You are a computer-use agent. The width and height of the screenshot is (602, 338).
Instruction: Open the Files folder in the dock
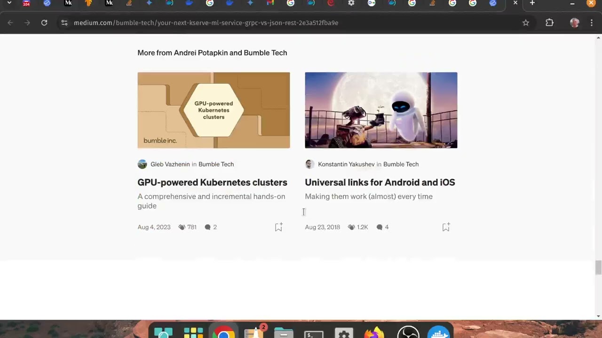[x=284, y=332]
